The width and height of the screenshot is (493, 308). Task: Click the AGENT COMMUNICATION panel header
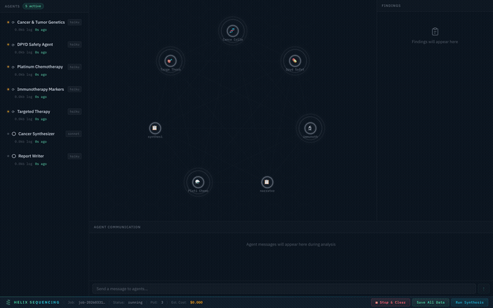[x=117, y=227]
